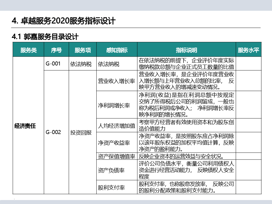Select the '资产负债率' indicator cell
Image resolution: width=272 pixels, height=204 pixels.
(x=117, y=170)
